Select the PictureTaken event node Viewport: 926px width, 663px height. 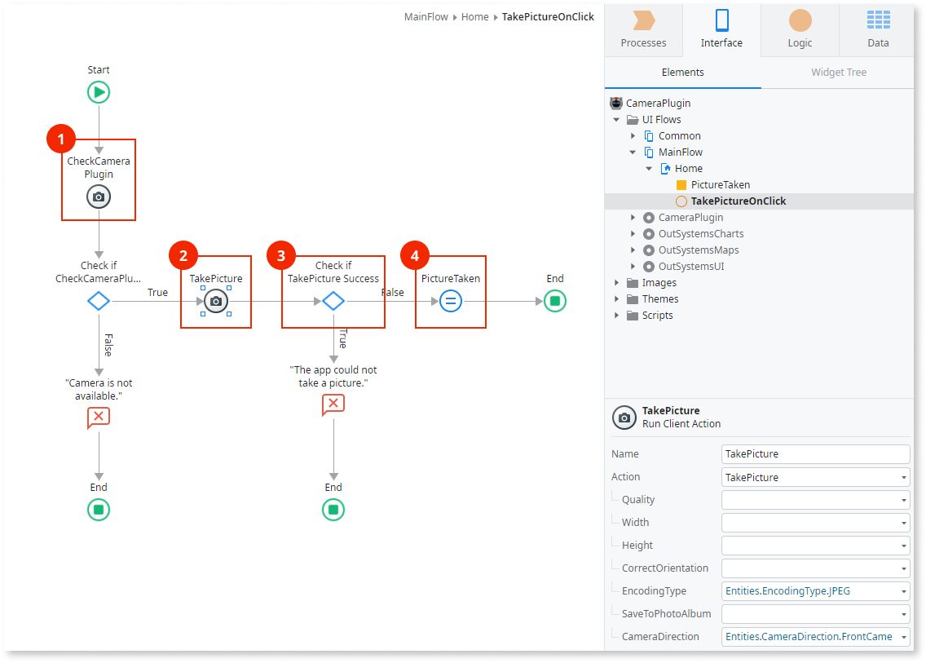(x=450, y=301)
